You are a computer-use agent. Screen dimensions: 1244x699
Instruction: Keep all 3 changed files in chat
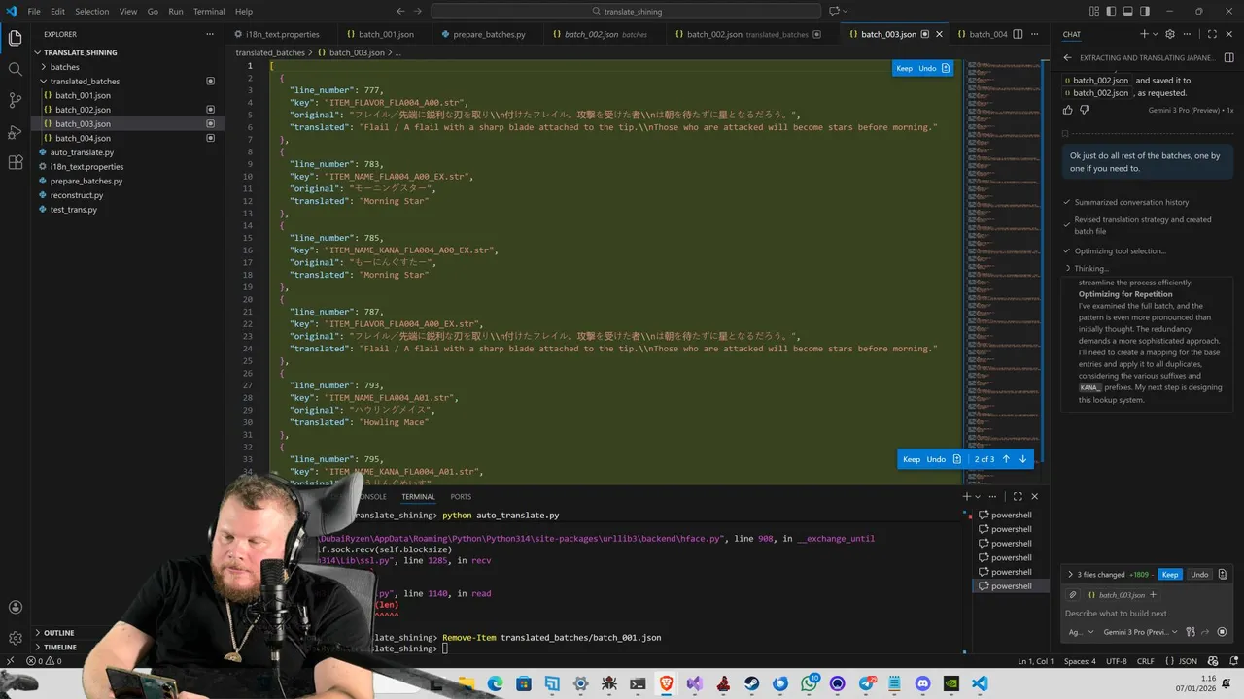(x=1170, y=575)
